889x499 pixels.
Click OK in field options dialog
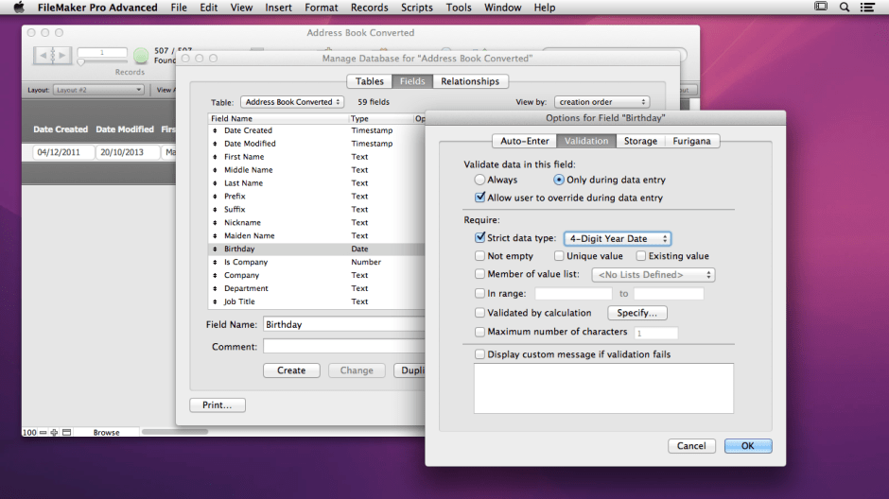(748, 446)
